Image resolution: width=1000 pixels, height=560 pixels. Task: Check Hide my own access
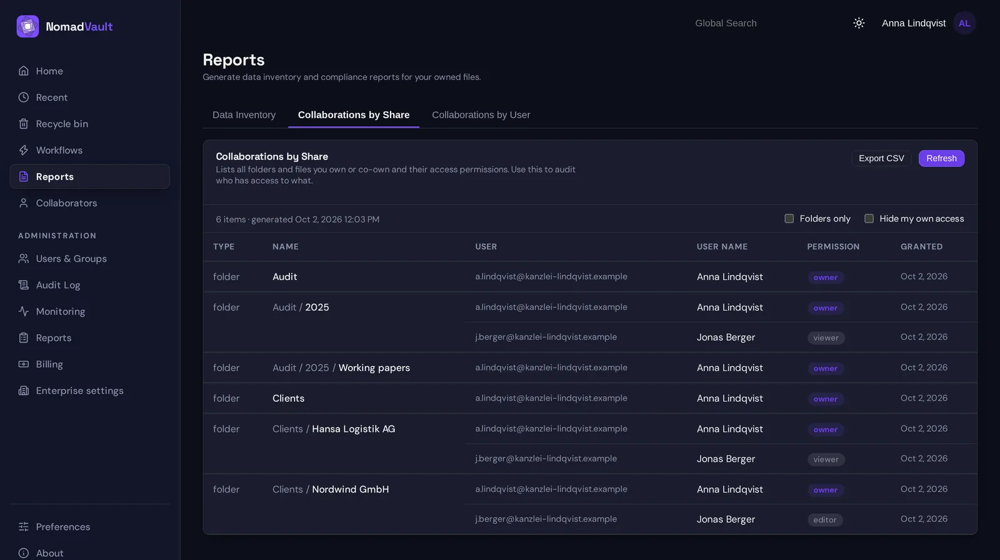(869, 219)
